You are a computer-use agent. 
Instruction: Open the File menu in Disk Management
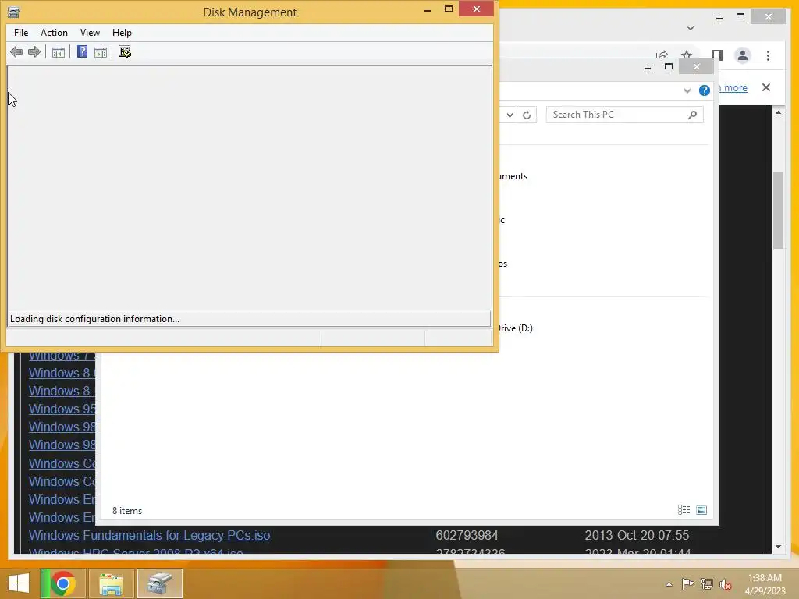coord(21,33)
